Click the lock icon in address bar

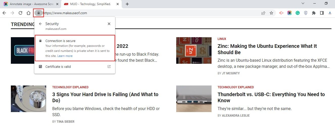coord(38,13)
